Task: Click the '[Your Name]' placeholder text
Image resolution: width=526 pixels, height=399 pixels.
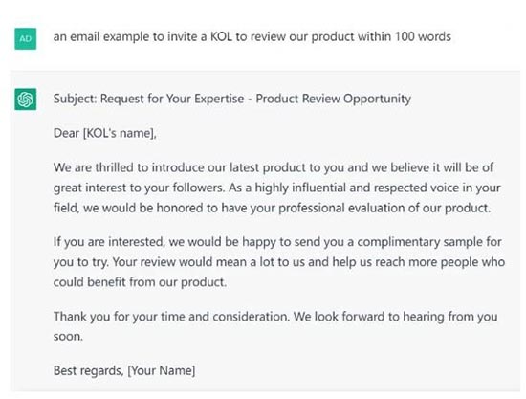Action: [162, 370]
